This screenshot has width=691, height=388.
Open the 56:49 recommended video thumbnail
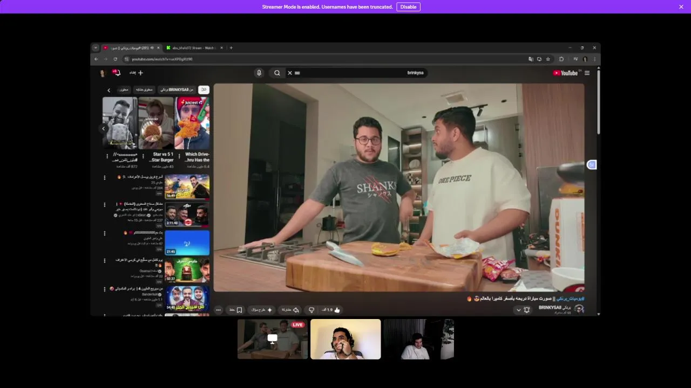[x=187, y=186]
